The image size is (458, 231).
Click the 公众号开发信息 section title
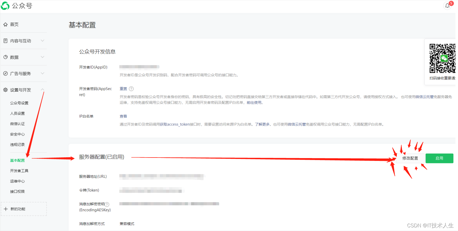[97, 52]
